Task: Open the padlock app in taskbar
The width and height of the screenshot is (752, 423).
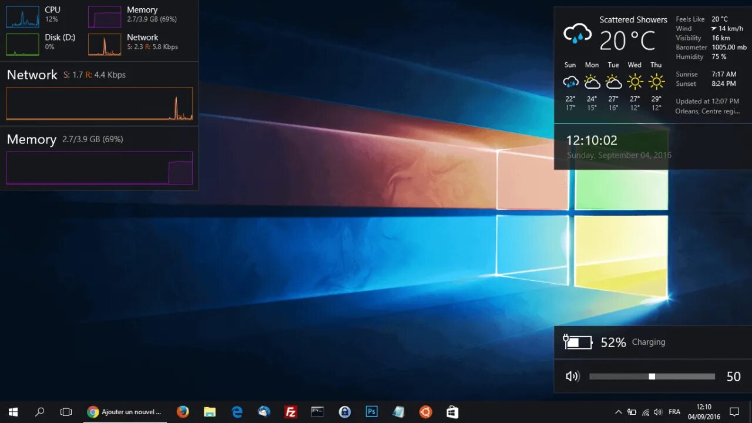Action: (x=345, y=412)
